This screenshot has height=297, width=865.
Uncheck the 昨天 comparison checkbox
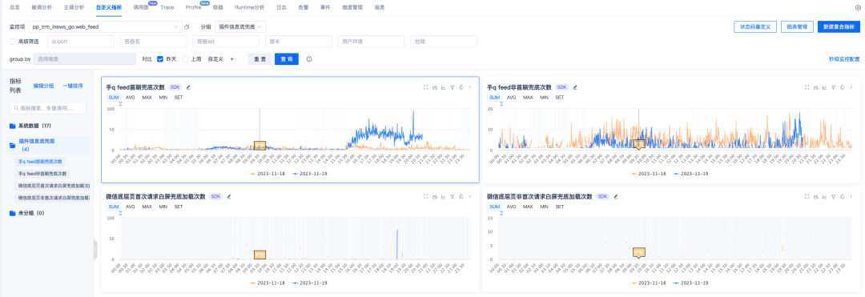pyautogui.click(x=160, y=59)
